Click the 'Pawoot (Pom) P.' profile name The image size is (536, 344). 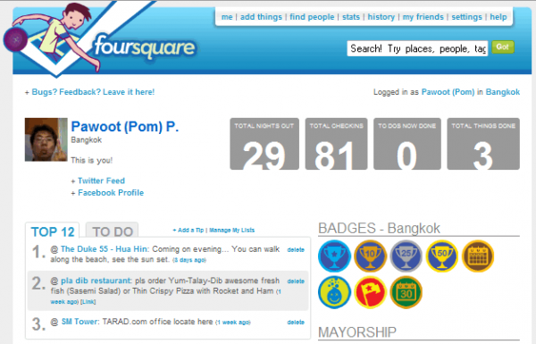click(125, 127)
